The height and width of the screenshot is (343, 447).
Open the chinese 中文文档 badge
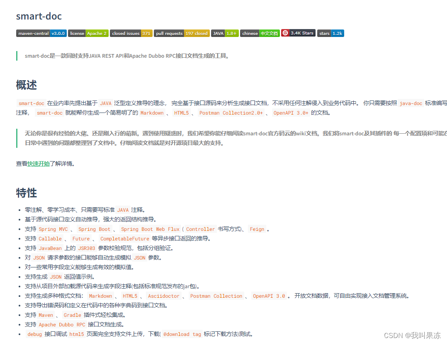click(260, 33)
